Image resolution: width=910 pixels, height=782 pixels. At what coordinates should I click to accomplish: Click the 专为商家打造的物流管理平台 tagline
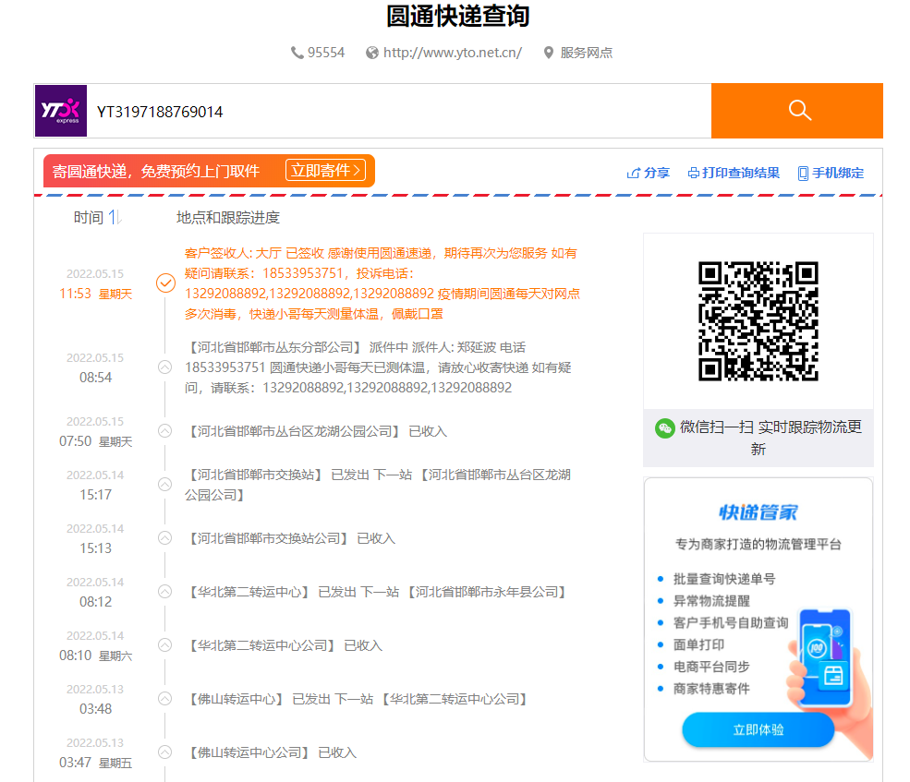(x=758, y=544)
